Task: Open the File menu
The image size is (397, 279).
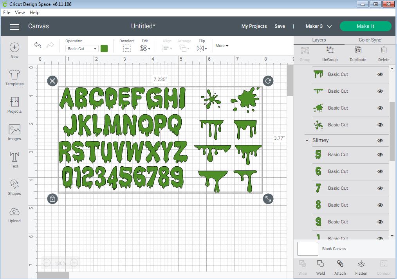Action: pos(6,12)
